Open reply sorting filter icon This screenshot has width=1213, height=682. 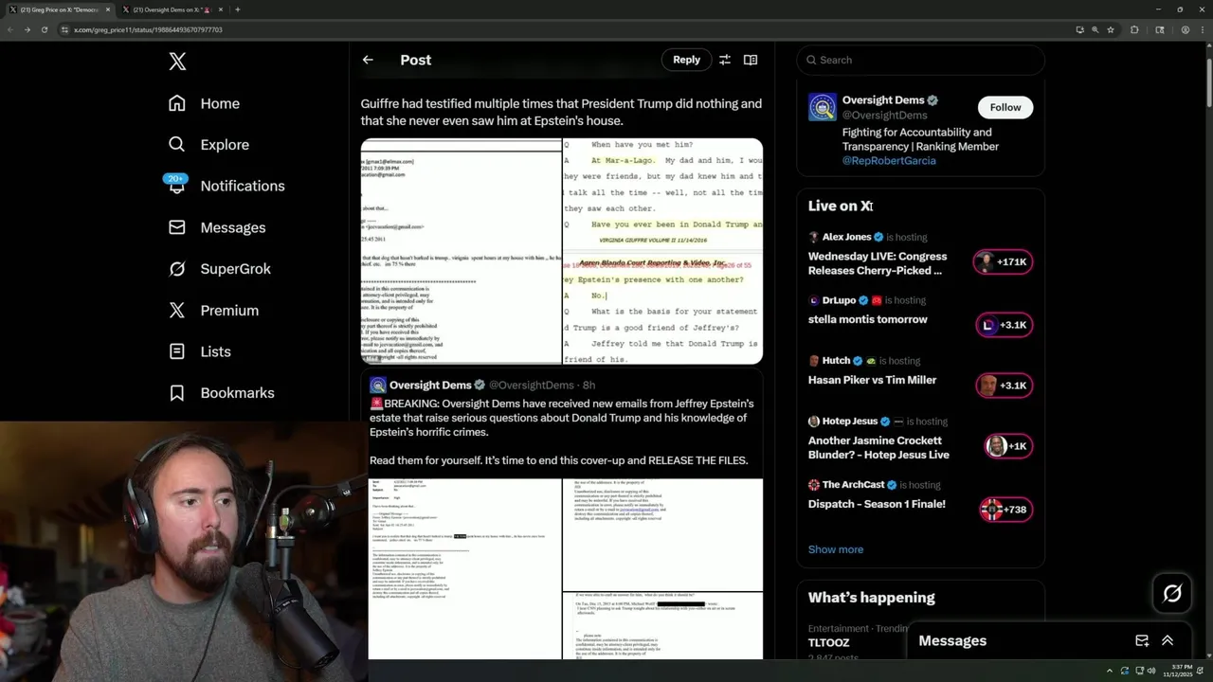pos(724,60)
